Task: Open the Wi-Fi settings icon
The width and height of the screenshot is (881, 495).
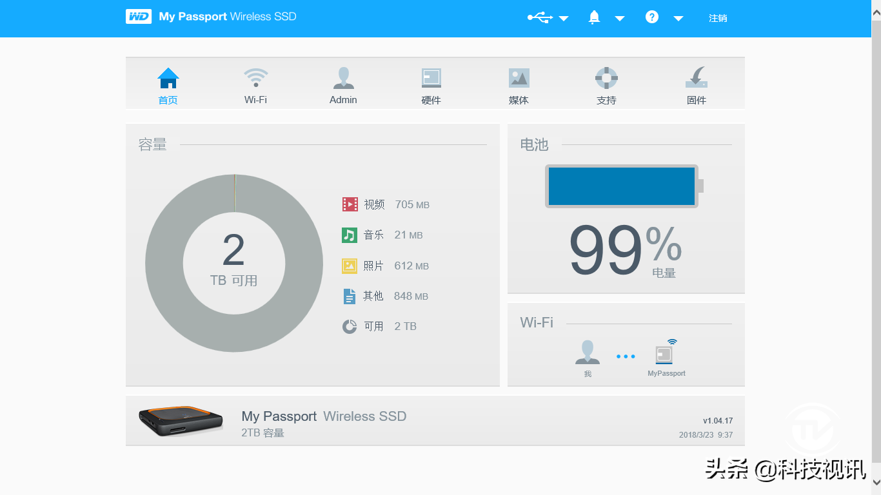Action: click(256, 78)
